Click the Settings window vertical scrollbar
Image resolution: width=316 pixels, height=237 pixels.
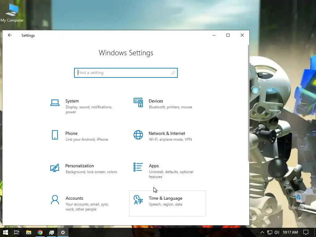pyautogui.click(x=248, y=103)
